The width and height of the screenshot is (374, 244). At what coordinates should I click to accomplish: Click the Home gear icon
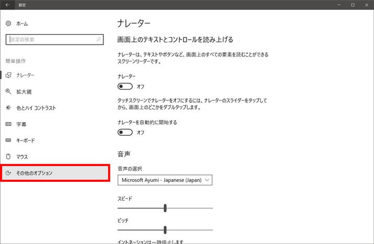[x=8, y=24]
